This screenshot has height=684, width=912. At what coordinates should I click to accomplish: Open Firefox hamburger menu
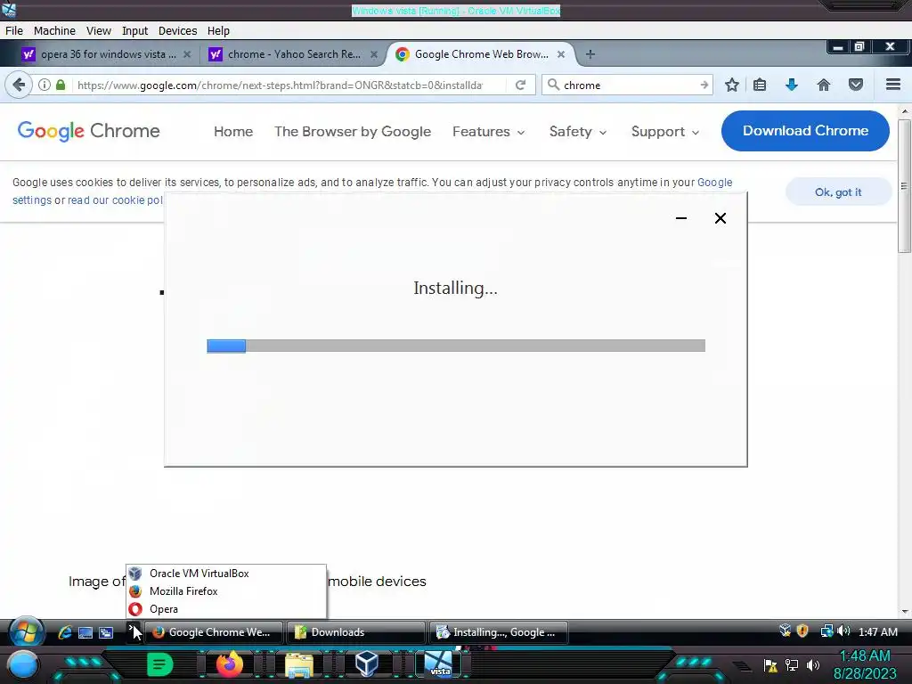click(893, 85)
